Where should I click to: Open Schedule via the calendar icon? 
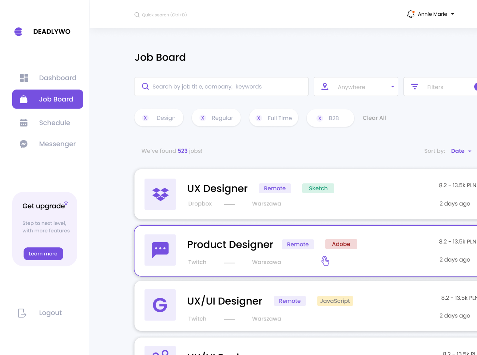pos(23,123)
